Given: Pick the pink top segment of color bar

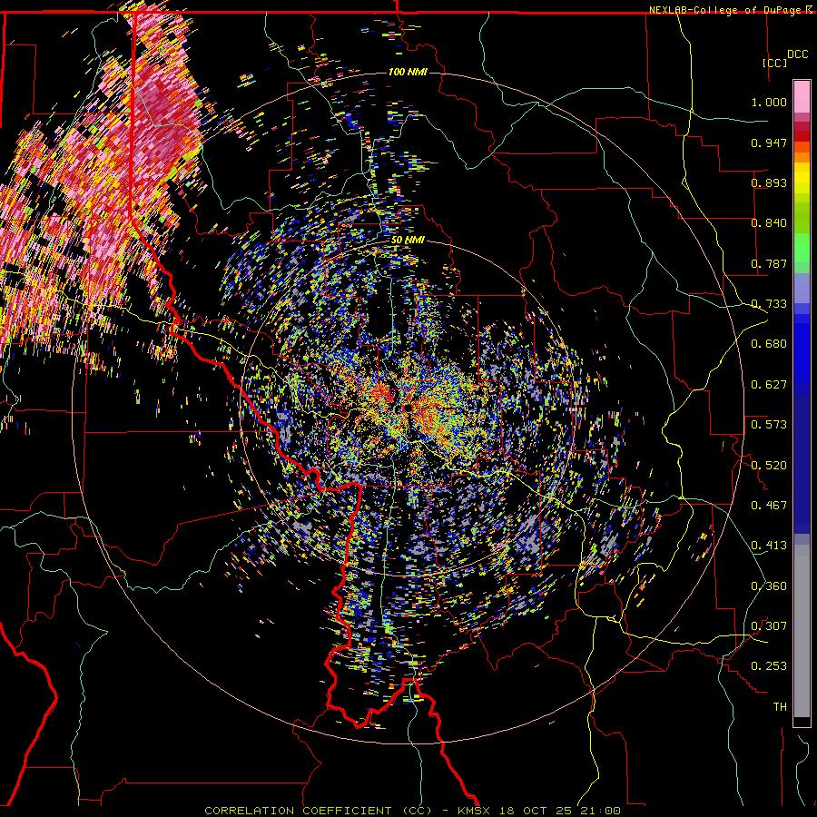Looking at the screenshot, I should (802, 97).
